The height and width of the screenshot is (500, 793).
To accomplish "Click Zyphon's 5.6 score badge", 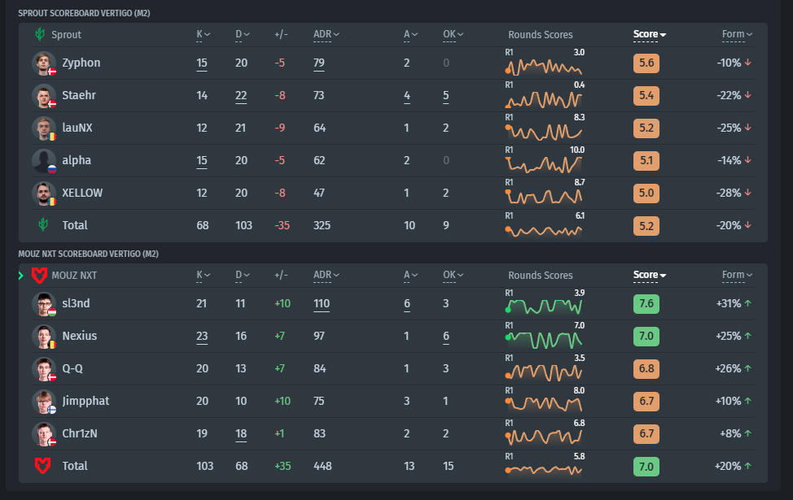I will 646,63.
